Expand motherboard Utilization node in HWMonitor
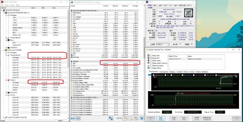The width and height of the screenshot is (243, 122). pyautogui.click(x=6, y=47)
